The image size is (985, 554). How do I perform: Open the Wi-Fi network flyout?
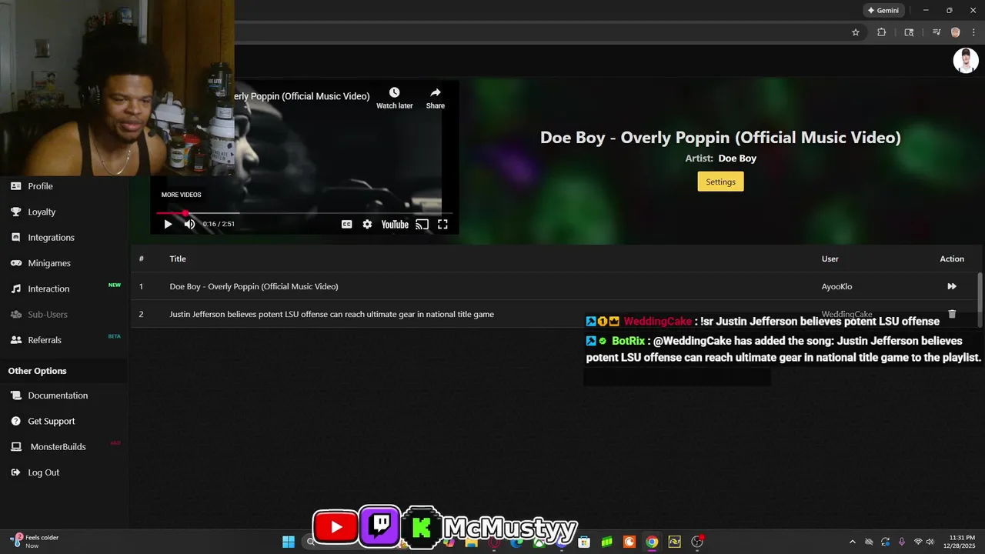coord(918,542)
